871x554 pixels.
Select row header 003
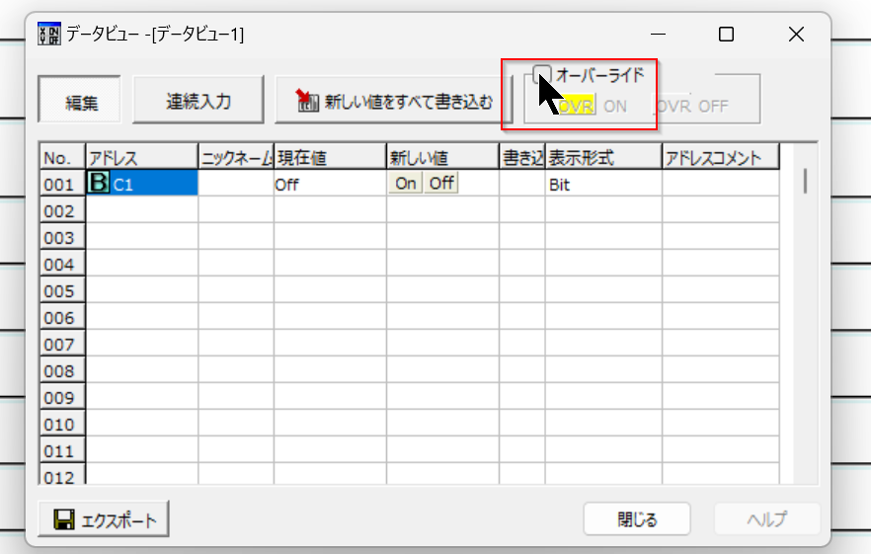[x=62, y=237]
